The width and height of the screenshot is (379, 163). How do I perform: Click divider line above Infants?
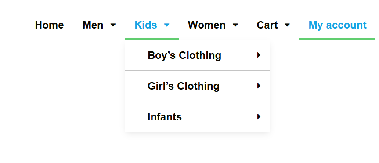[x=198, y=101]
